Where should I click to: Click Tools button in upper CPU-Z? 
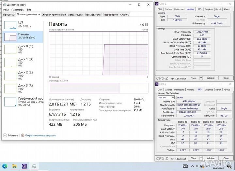coord(194,78)
